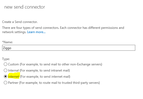The height and width of the screenshot is (99, 143).
Task: Click the new send connector heading
Action: pos(25,7)
